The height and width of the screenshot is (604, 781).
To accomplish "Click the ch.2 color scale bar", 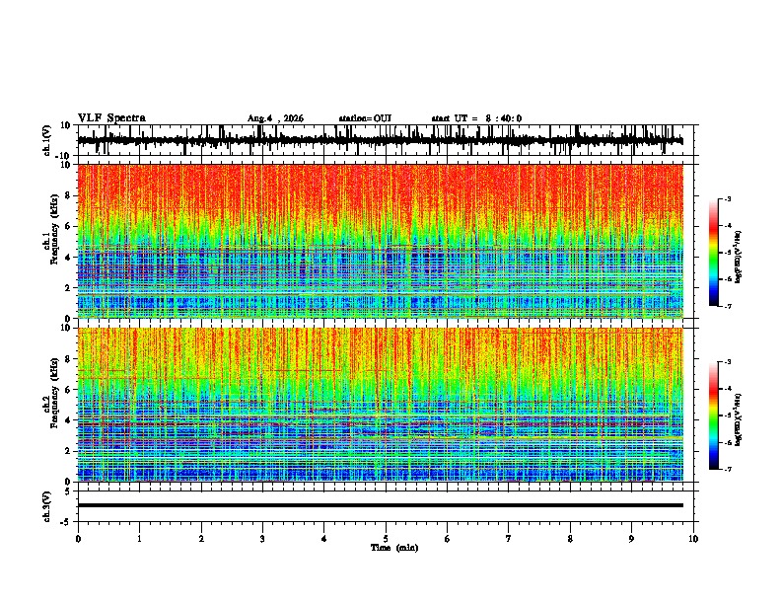I will pos(713,415).
